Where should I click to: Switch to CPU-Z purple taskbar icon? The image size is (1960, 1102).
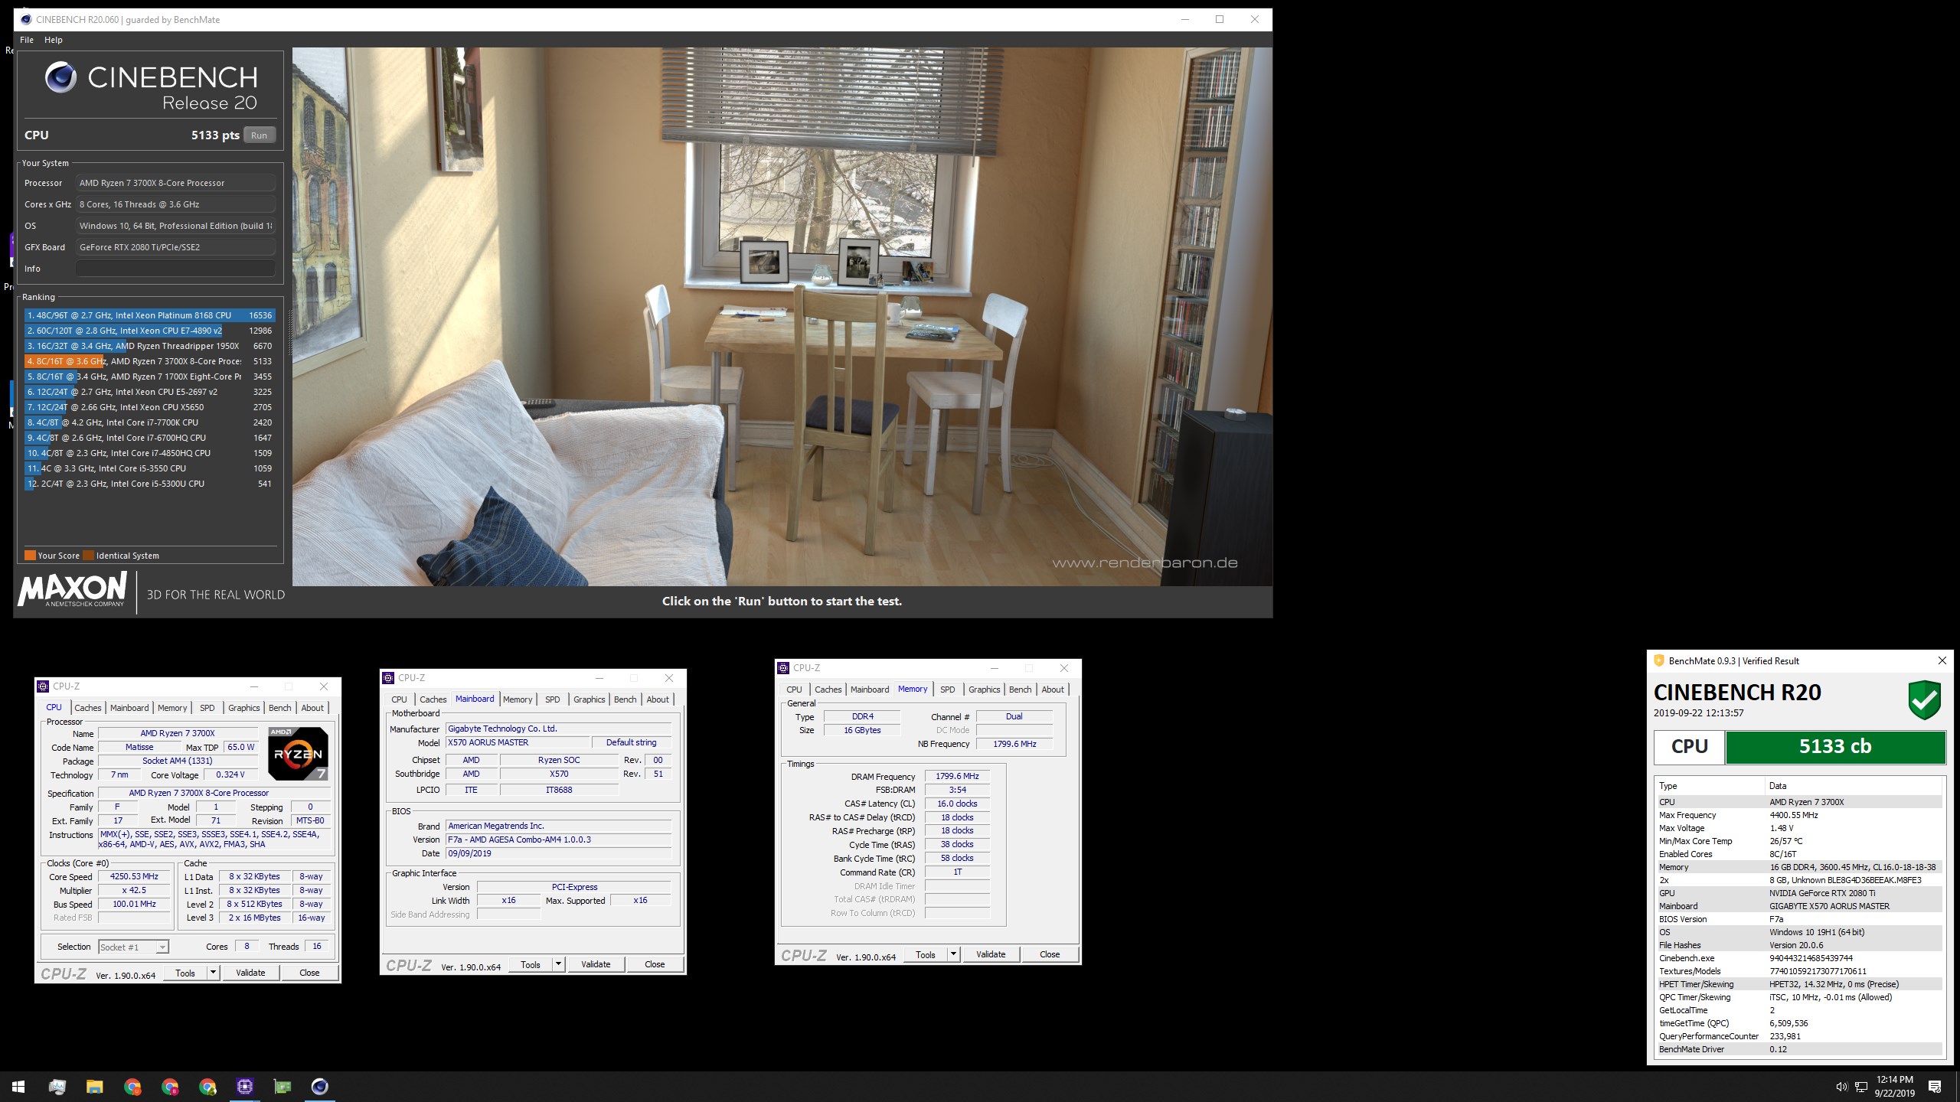click(245, 1087)
